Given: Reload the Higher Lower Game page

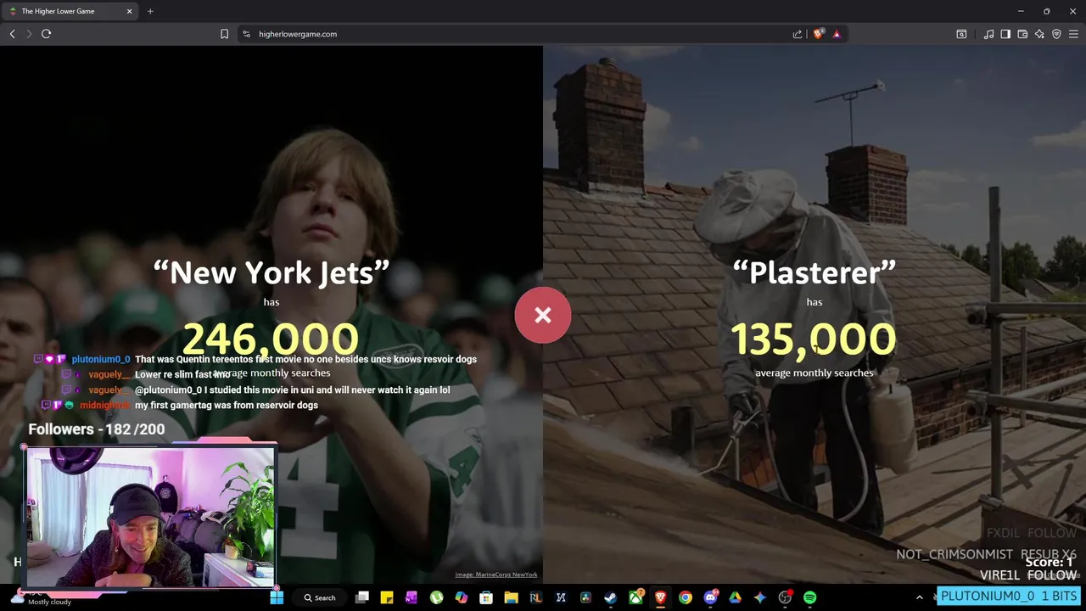Looking at the screenshot, I should (x=46, y=34).
